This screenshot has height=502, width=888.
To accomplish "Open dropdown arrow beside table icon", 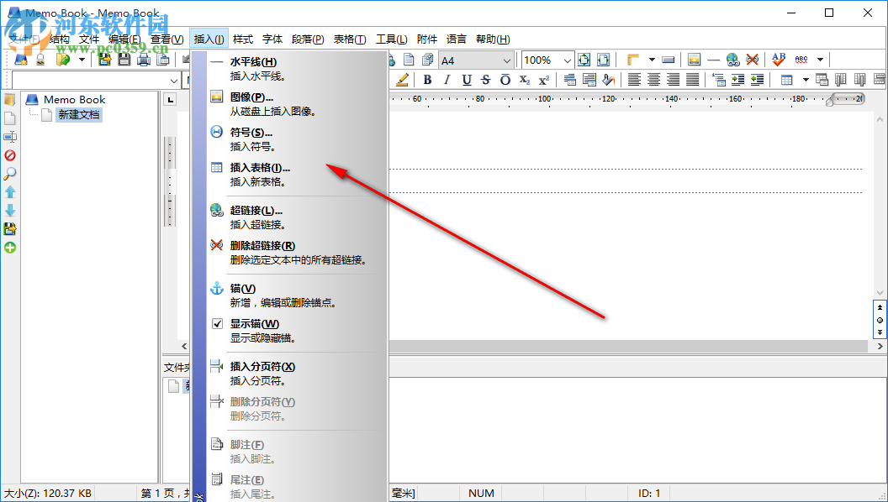I will [806, 80].
